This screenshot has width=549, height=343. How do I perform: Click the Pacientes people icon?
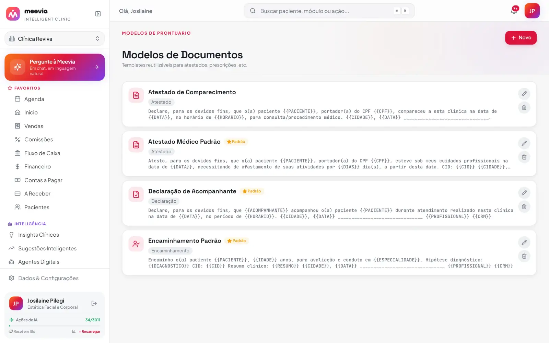17,207
